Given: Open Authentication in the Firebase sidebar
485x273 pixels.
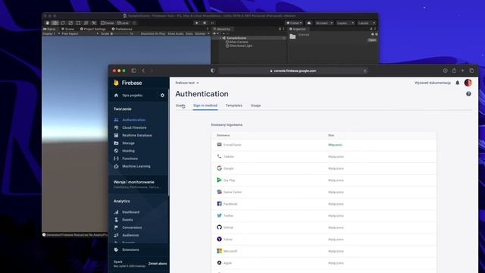Looking at the screenshot, I should coord(133,120).
